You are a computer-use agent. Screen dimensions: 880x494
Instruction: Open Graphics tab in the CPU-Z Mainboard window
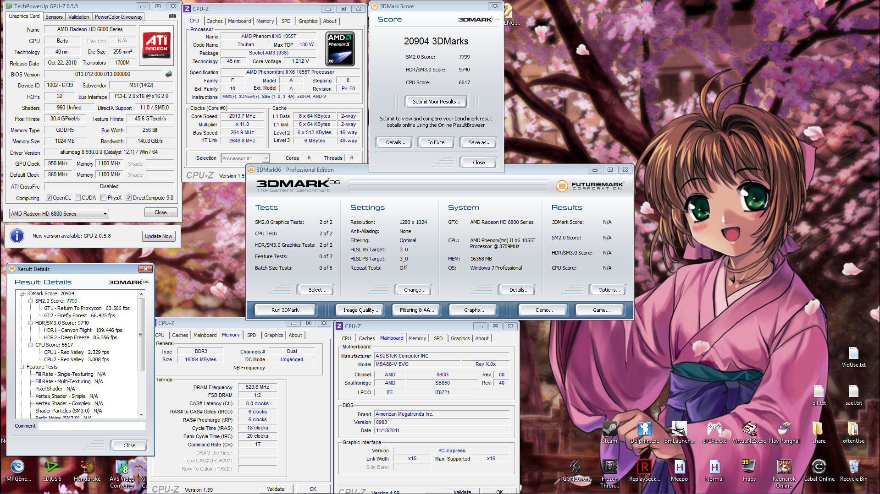click(460, 338)
